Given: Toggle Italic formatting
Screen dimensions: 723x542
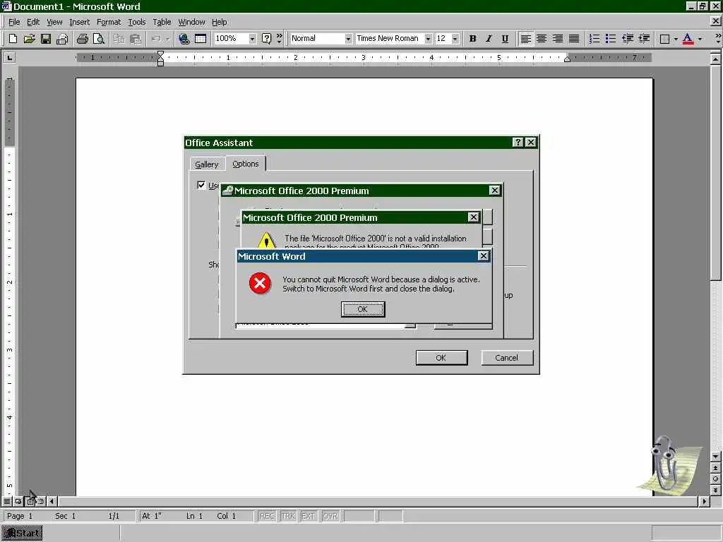Looking at the screenshot, I should tap(489, 39).
